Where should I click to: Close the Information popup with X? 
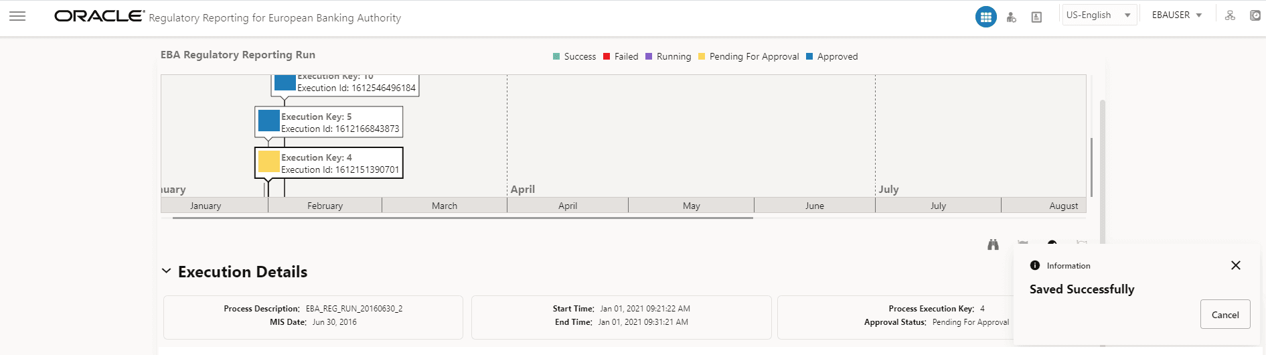[1236, 265]
